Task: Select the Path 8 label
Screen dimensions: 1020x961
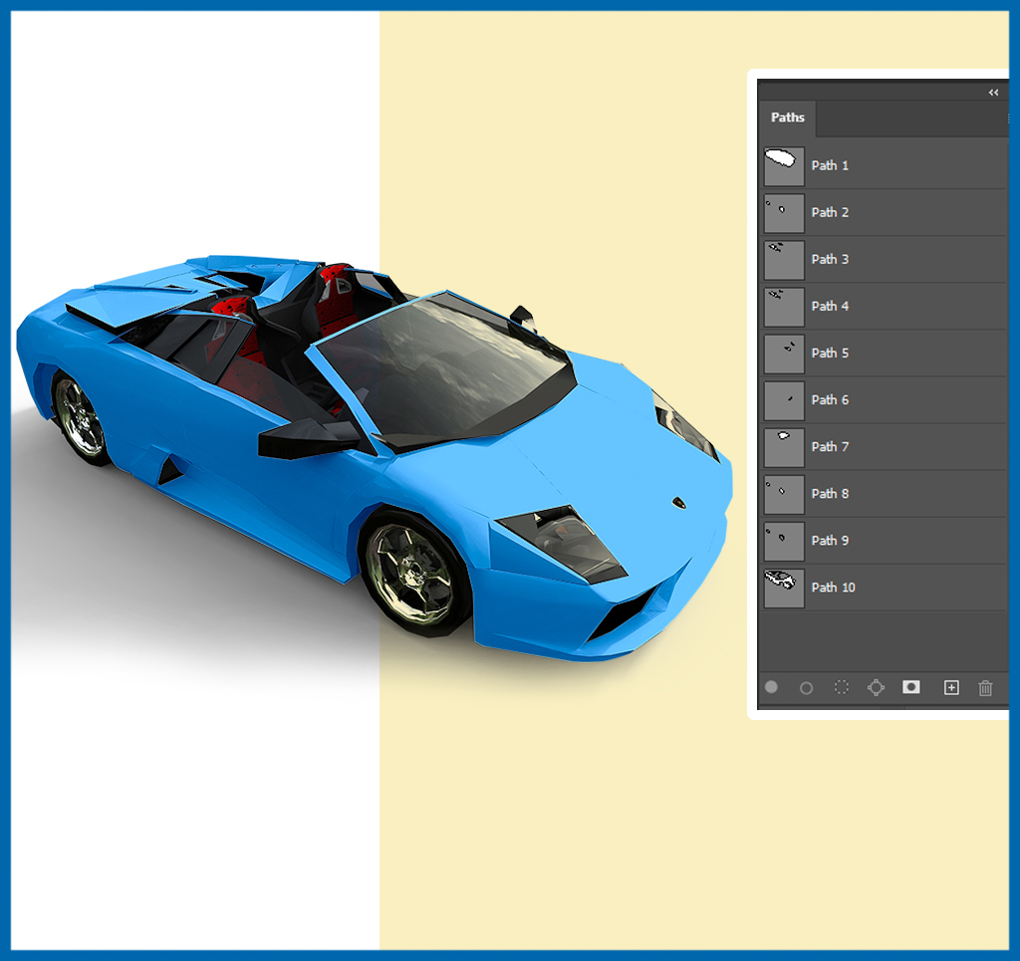Action: (x=830, y=493)
